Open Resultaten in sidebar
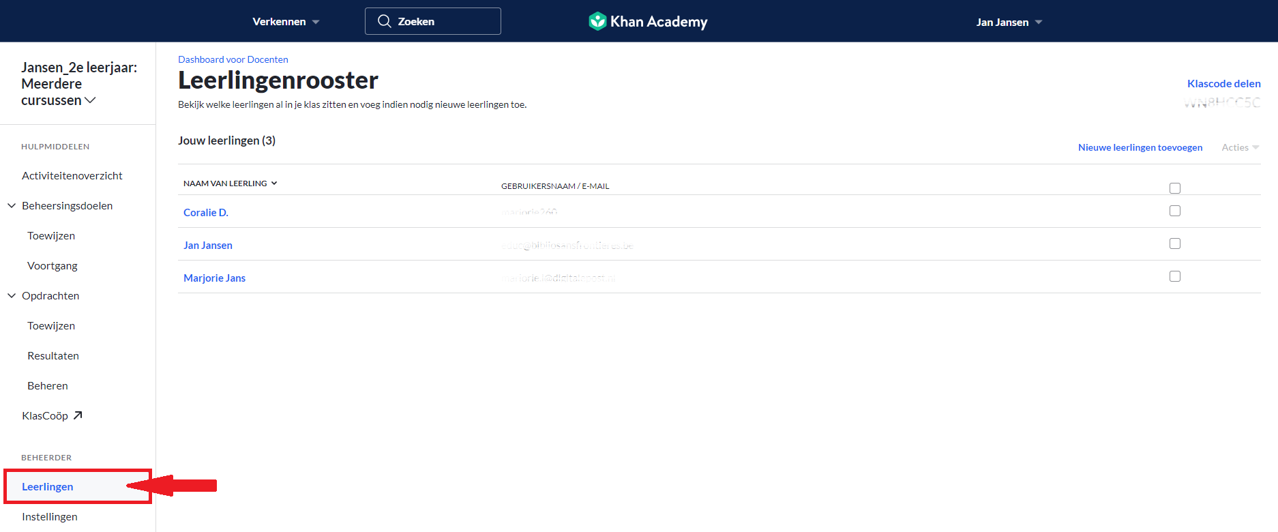The height and width of the screenshot is (532, 1278). (x=53, y=355)
